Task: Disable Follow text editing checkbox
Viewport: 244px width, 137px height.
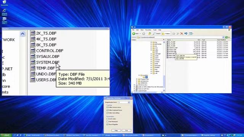Action: coord(108,113)
